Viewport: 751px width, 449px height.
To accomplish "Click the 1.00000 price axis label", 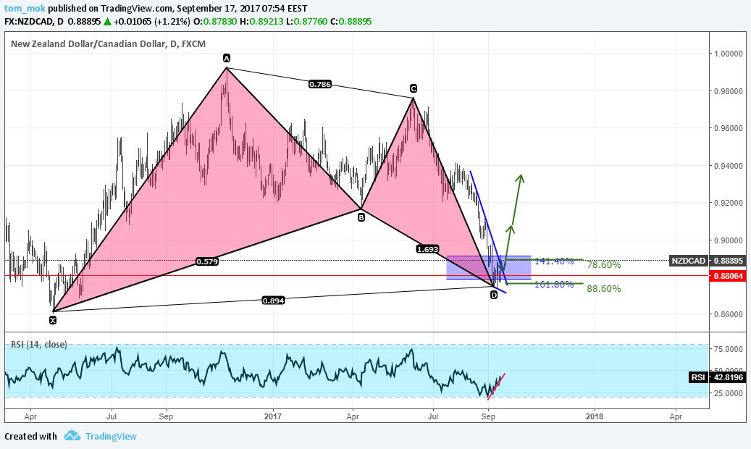I will tap(729, 54).
